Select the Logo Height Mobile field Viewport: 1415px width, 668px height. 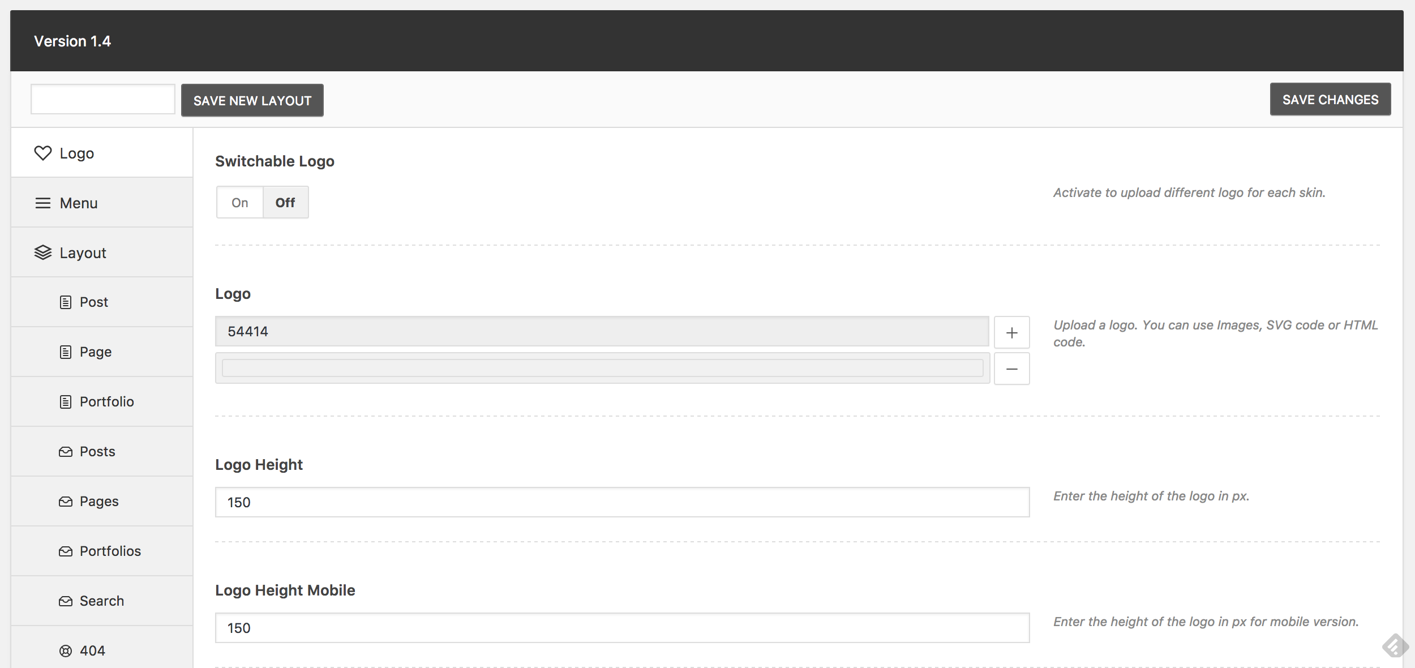tap(622, 627)
